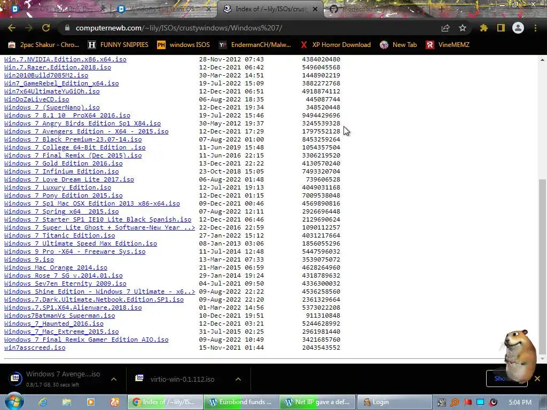
Task: Download Windows 7 Gold Edition 2016.iso
Action: coord(63,163)
